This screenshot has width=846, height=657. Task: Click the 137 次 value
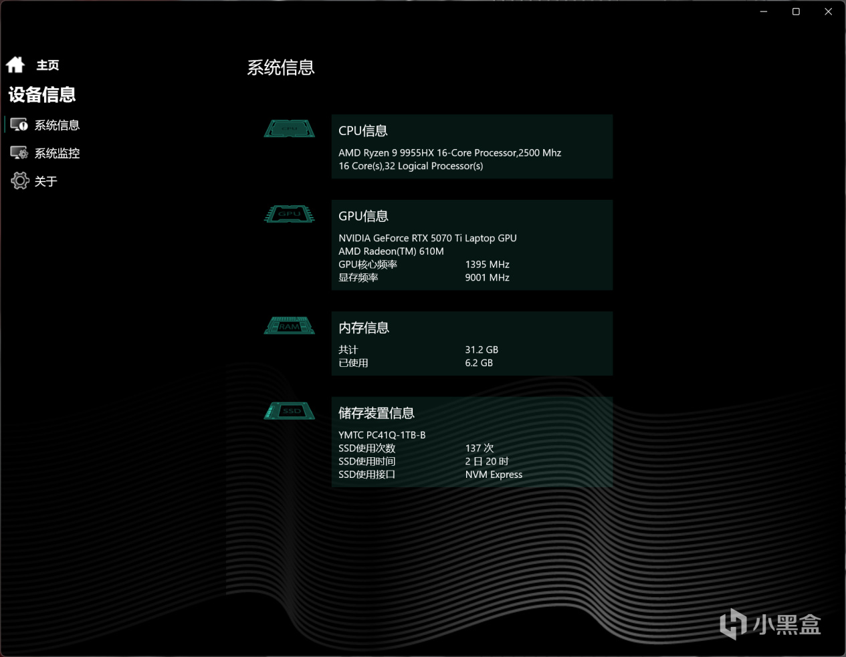pyautogui.click(x=480, y=448)
